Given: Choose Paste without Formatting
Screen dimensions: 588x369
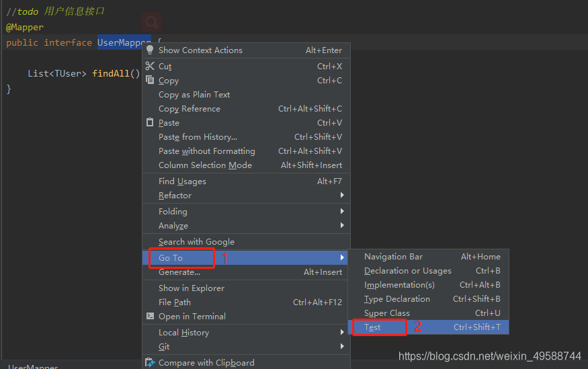Looking at the screenshot, I should click(x=247, y=151).
